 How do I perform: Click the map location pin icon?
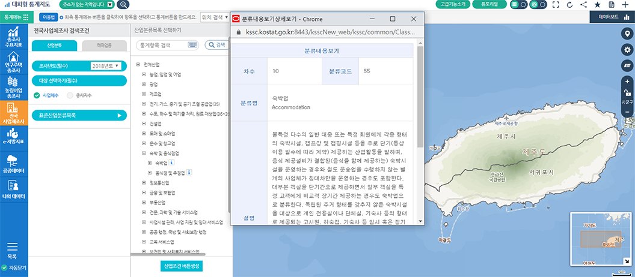[x=627, y=34]
